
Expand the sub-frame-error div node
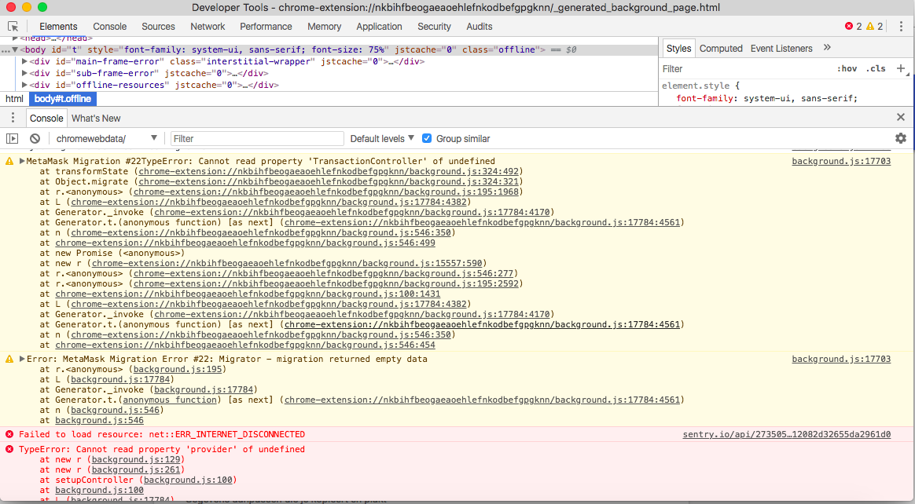coord(24,73)
